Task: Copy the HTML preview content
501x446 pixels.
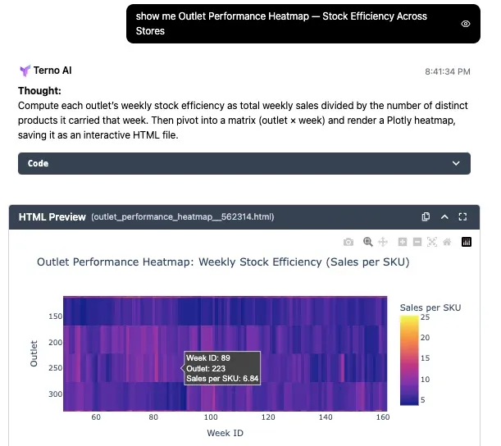Action: pyautogui.click(x=426, y=217)
